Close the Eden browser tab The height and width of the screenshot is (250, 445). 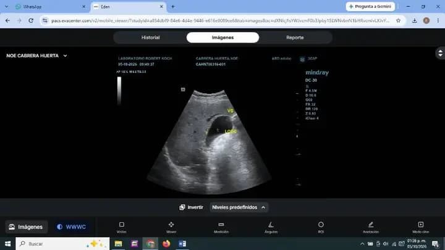[161, 7]
